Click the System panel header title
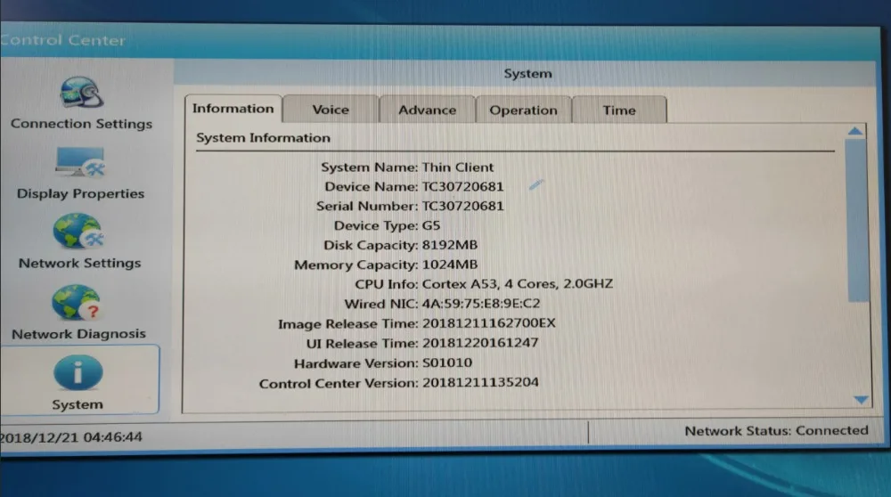Viewport: 891px width, 497px height. (x=527, y=74)
